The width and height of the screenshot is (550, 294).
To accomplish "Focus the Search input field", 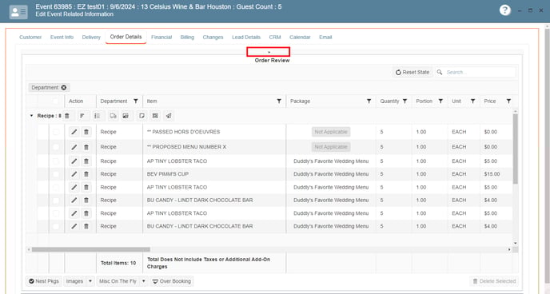I will pyautogui.click(x=480, y=72).
